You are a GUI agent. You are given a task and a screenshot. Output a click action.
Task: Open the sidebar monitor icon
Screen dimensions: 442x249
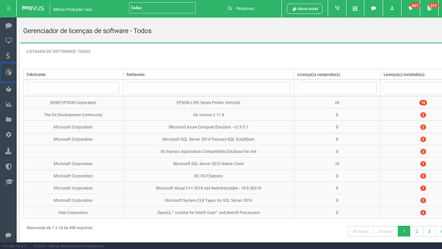point(9,40)
